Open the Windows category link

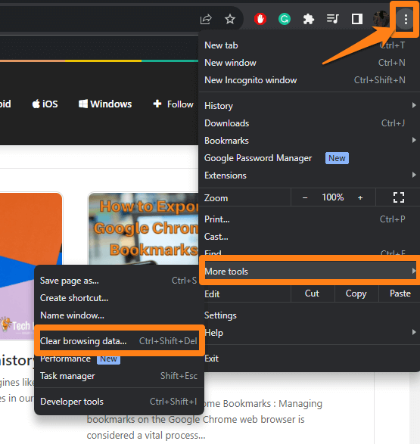pos(105,104)
